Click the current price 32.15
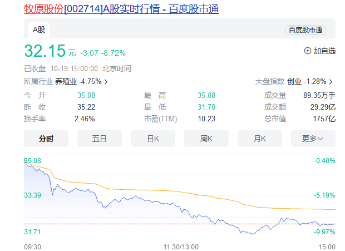This screenshot has width=345, height=251. click(x=45, y=51)
